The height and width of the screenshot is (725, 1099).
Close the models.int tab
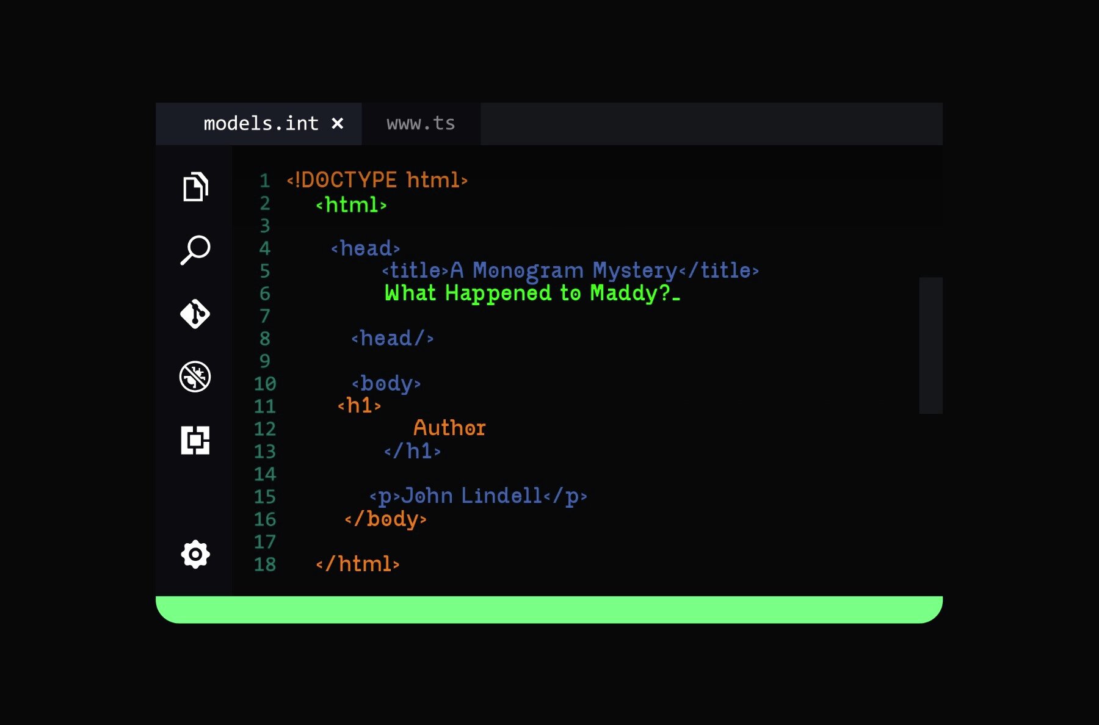point(337,124)
